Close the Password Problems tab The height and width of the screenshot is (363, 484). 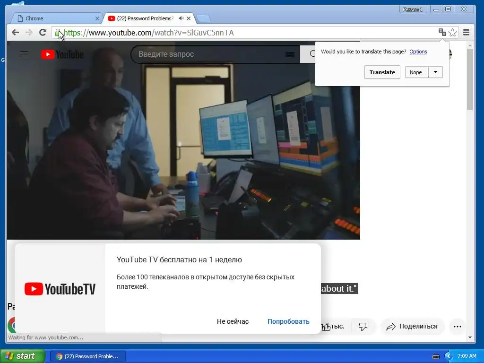point(189,18)
